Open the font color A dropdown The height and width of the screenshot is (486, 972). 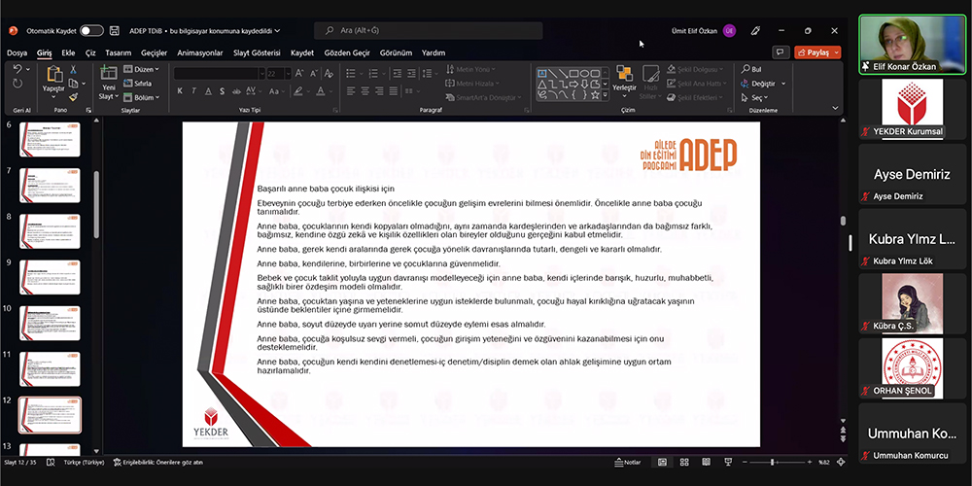(x=330, y=91)
